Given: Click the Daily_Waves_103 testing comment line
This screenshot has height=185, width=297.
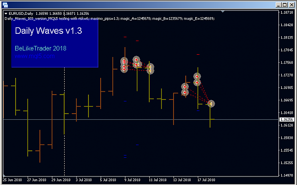Looking at the screenshot, I should [109, 19].
